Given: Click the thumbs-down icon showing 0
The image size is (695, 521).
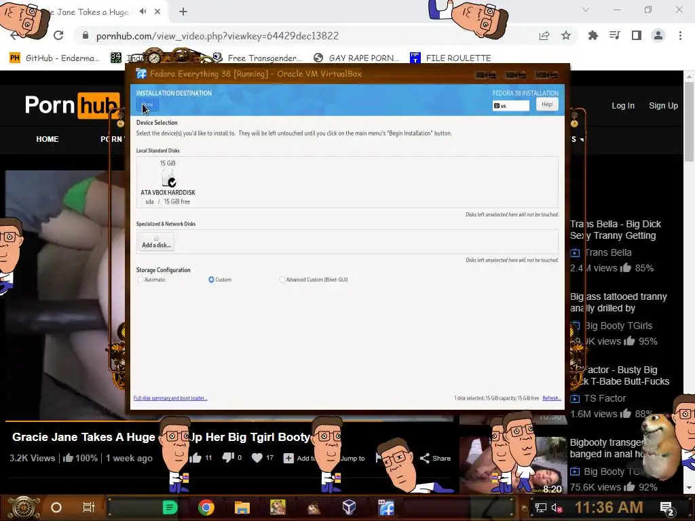Looking at the screenshot, I should 228,458.
